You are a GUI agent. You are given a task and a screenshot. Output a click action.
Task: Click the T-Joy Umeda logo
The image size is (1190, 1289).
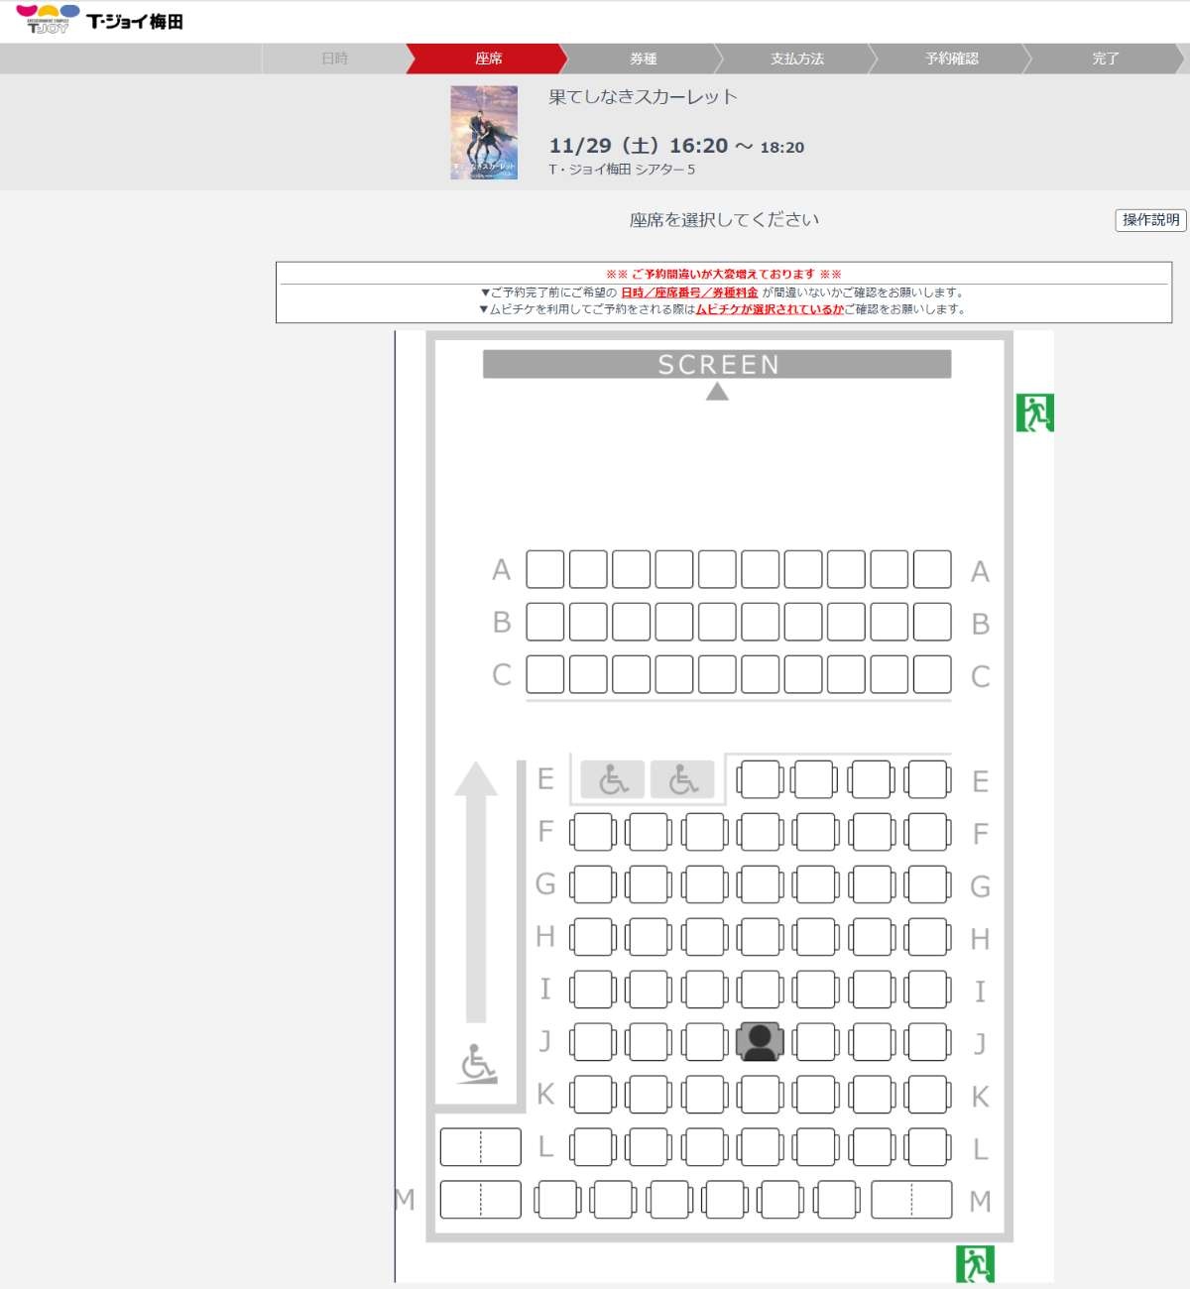click(x=99, y=20)
